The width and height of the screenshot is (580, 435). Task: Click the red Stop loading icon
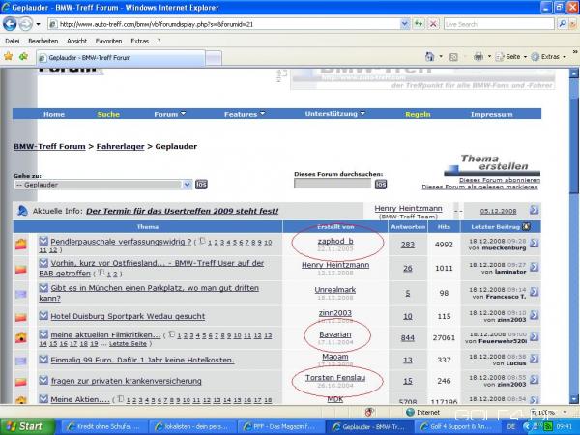(x=433, y=24)
